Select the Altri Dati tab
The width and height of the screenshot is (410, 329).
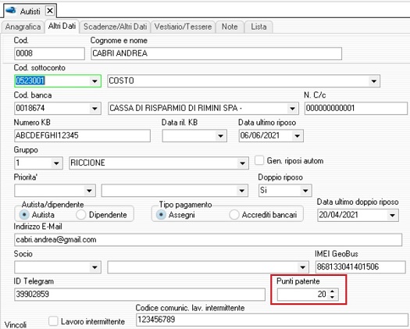click(x=62, y=26)
